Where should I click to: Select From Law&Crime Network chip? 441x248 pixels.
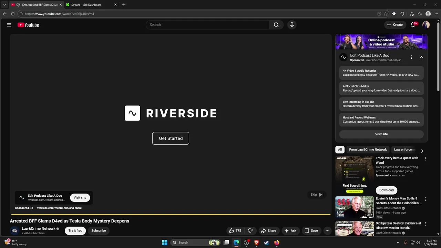tap(368, 149)
